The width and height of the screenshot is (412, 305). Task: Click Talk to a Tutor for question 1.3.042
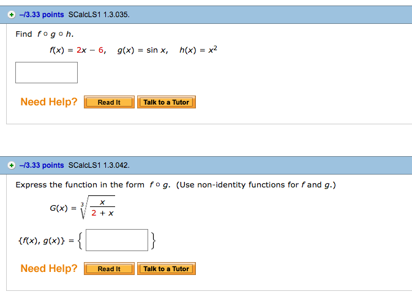(167, 269)
